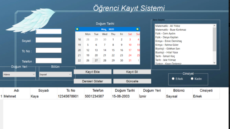Pick May 15 in the calendar

[113, 50]
